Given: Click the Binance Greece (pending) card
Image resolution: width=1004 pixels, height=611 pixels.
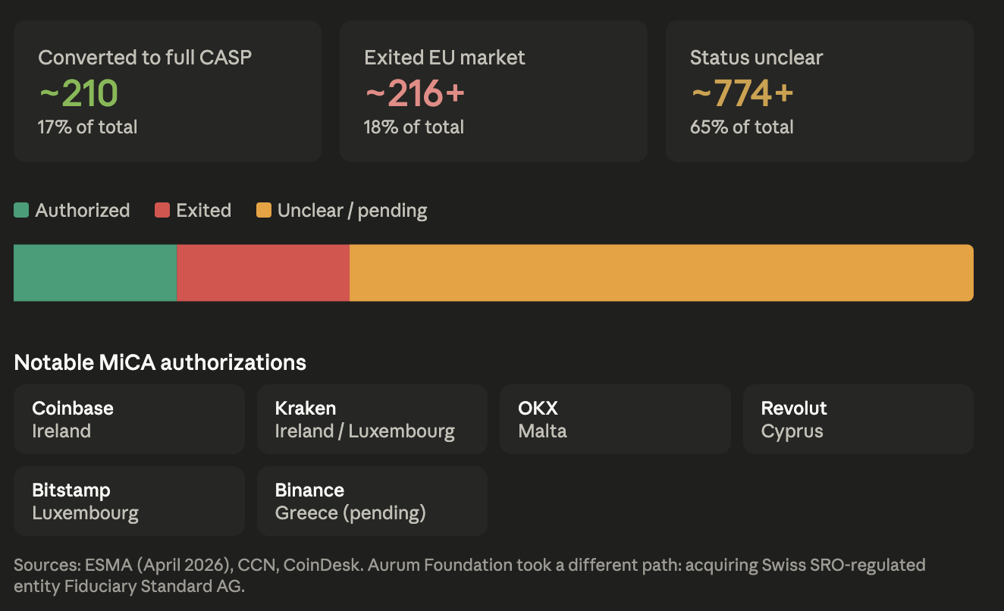Looking at the screenshot, I should (x=372, y=501).
